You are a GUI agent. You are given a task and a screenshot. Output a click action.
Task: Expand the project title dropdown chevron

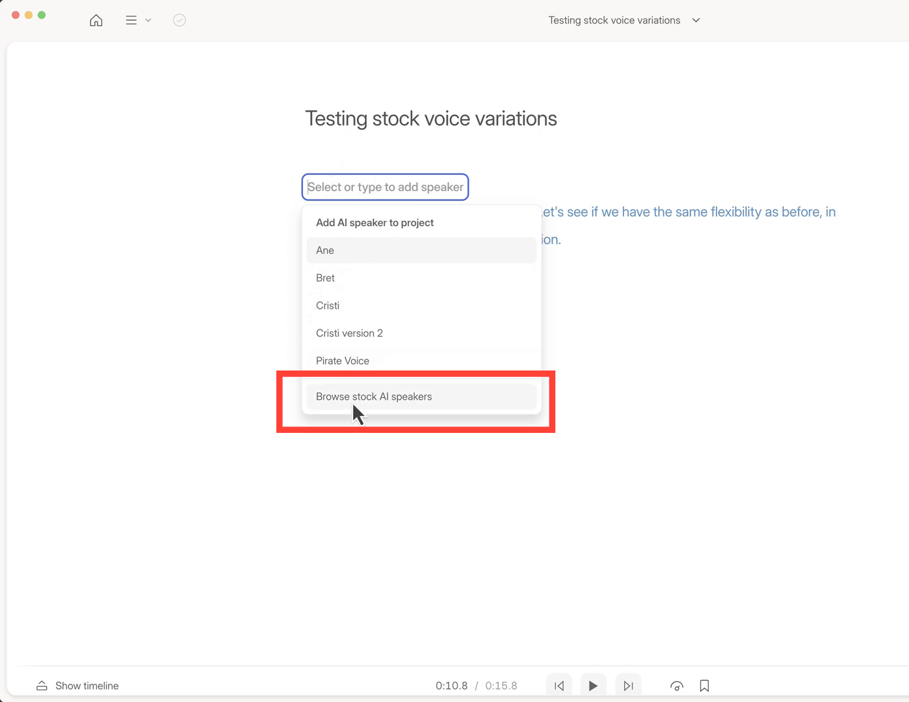(696, 20)
